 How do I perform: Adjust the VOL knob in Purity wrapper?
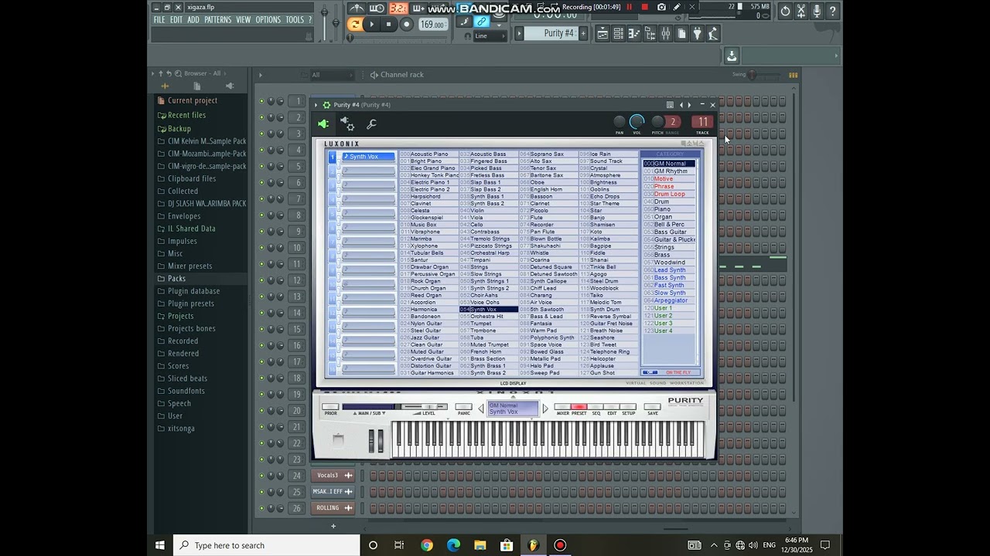637,122
